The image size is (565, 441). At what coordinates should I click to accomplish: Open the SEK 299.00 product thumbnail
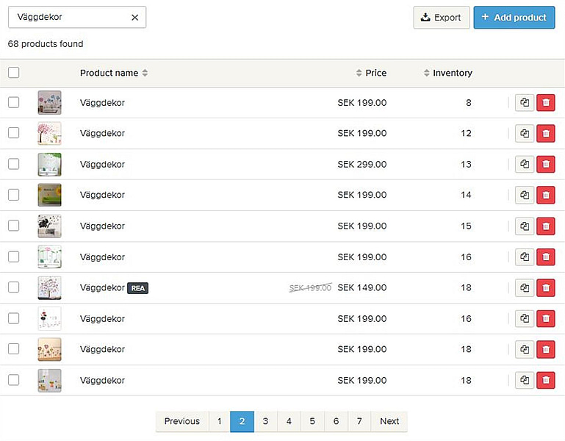coord(49,165)
